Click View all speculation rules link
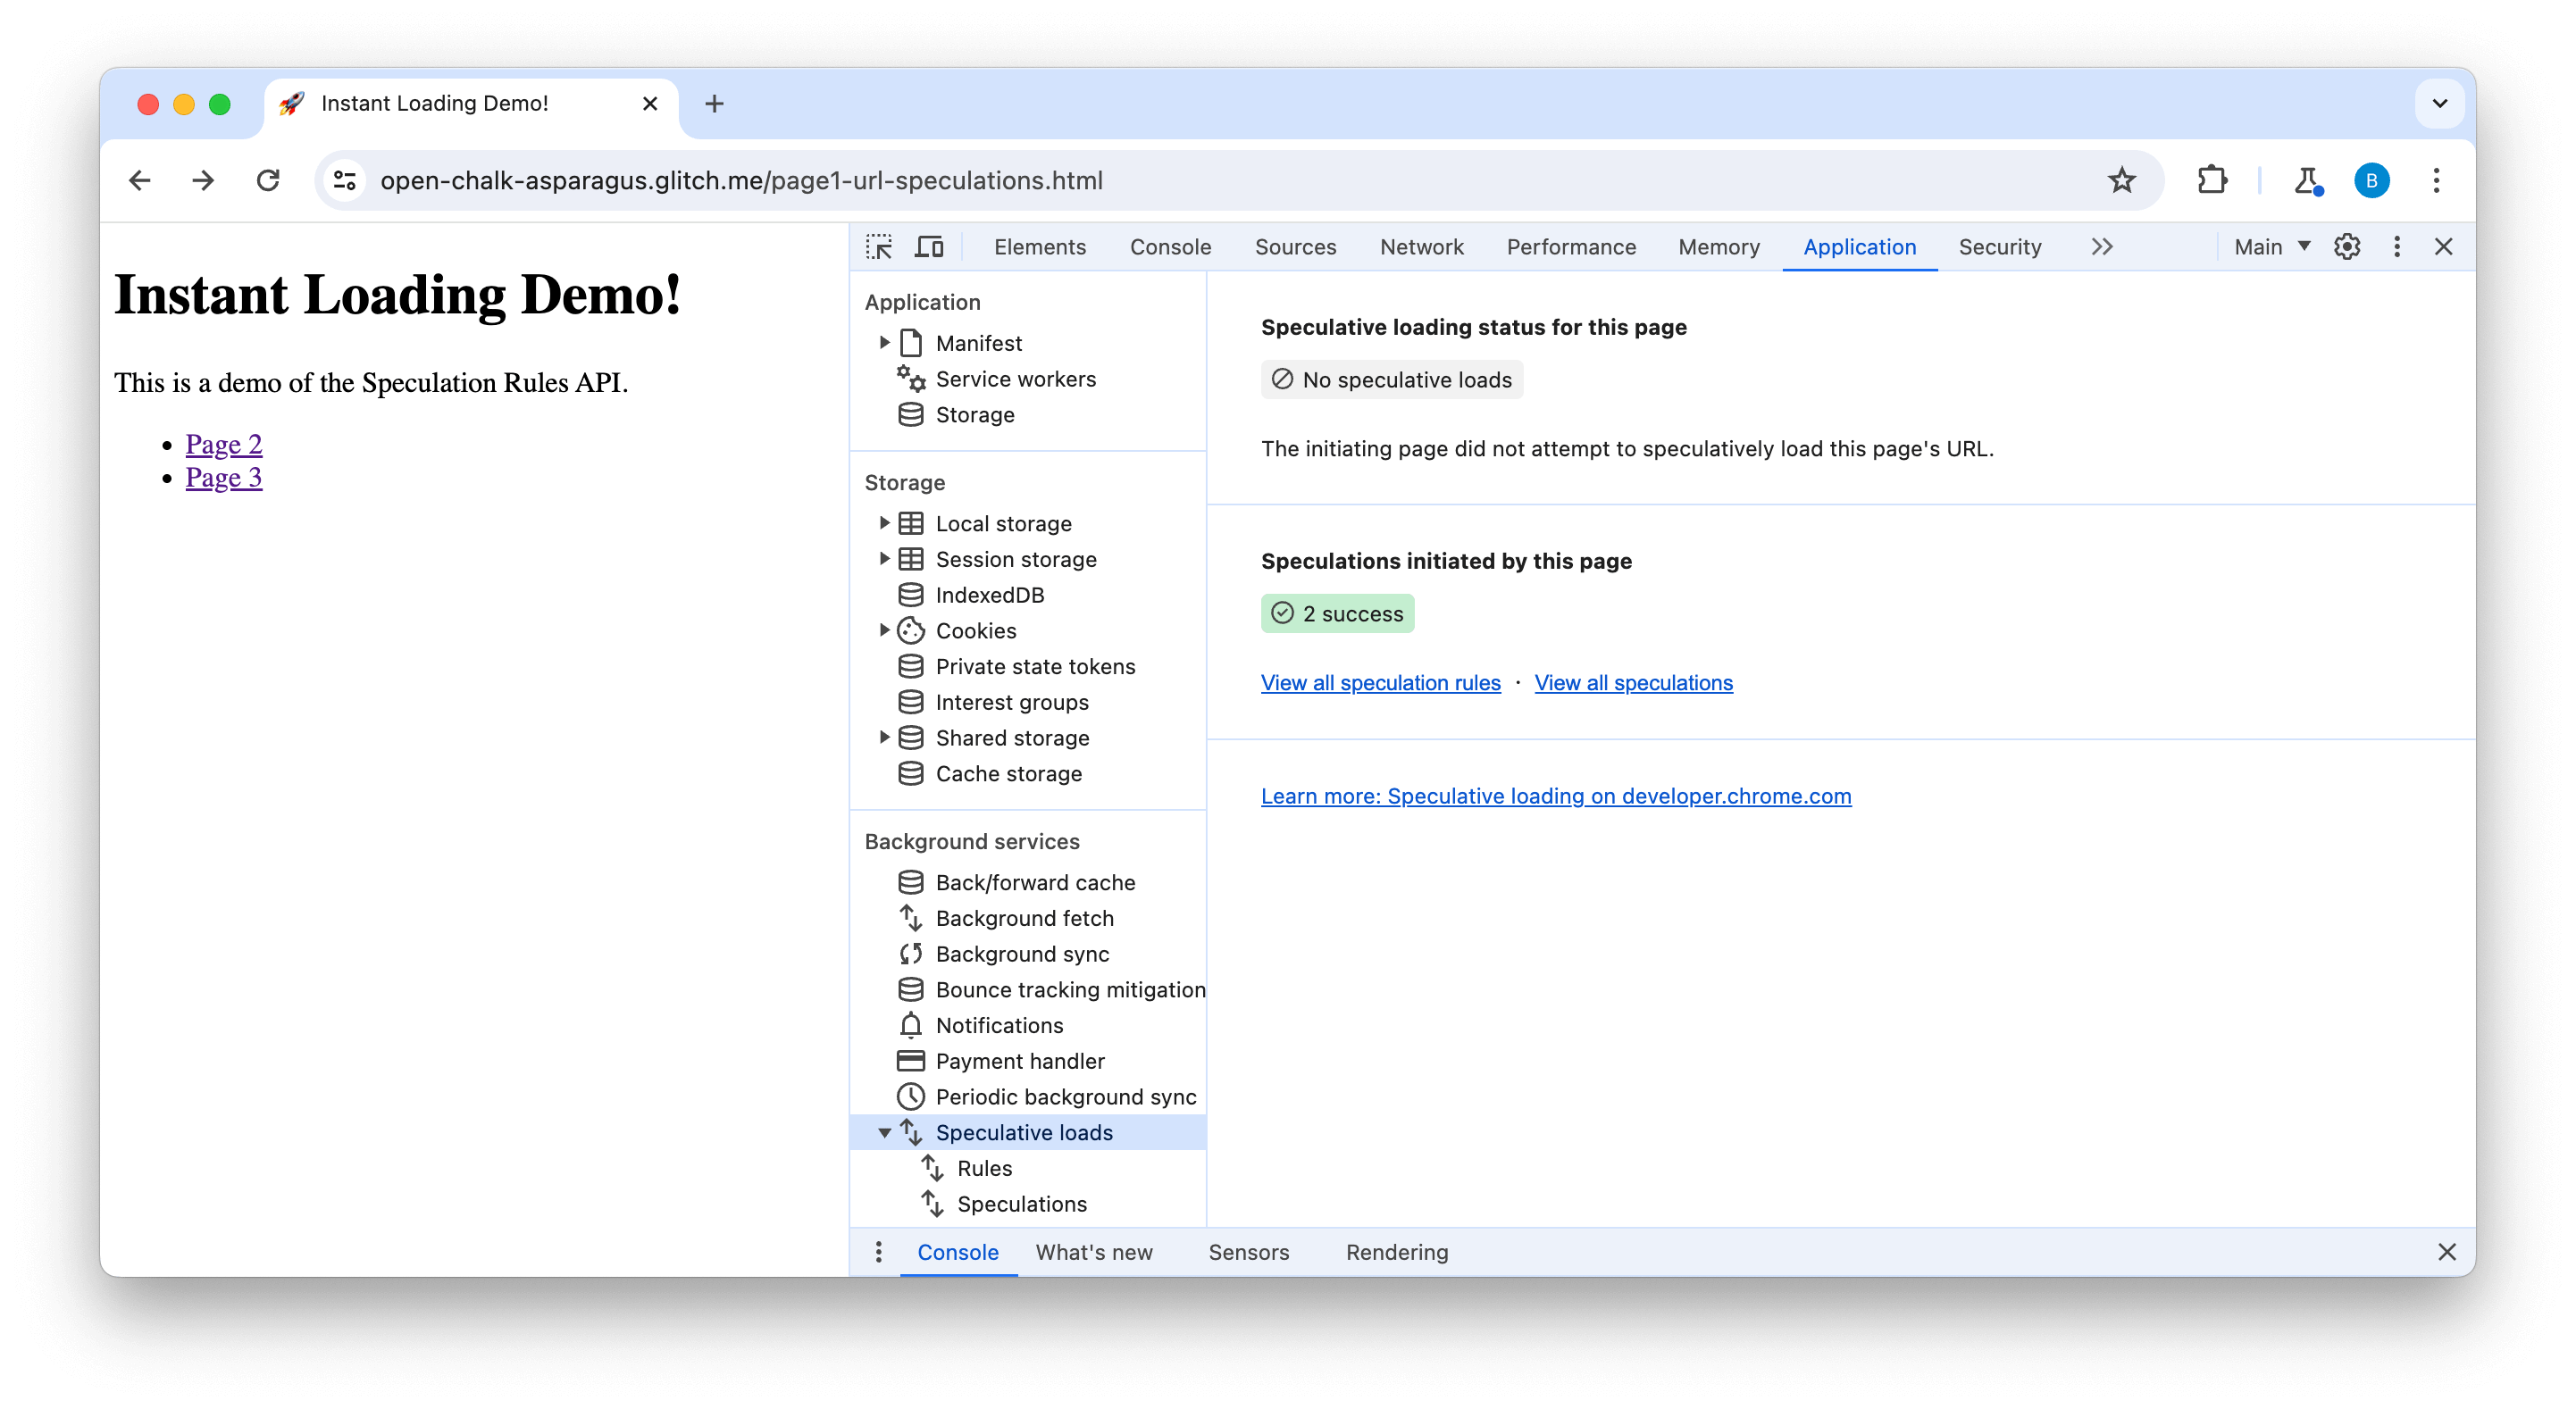Viewport: 2576px width, 1409px height. pos(1380,682)
